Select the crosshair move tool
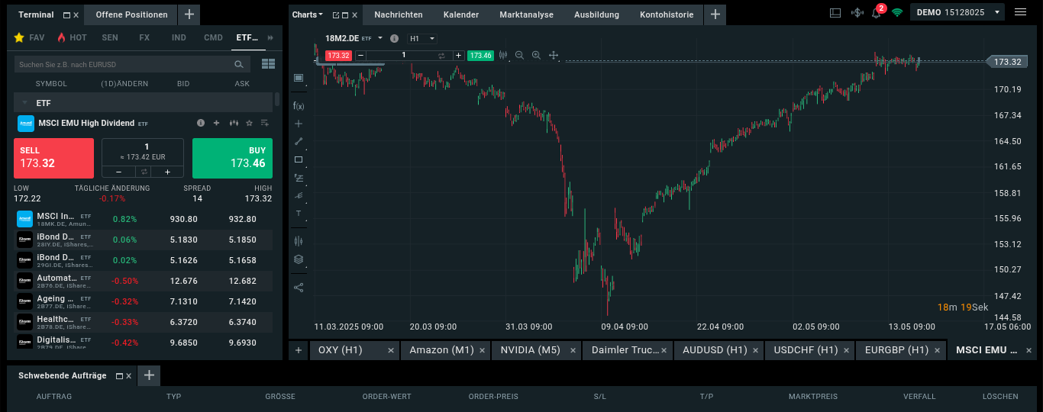The image size is (1043, 412). point(554,55)
